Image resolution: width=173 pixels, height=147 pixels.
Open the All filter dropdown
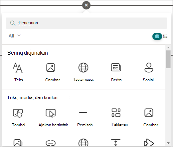tap(15, 36)
